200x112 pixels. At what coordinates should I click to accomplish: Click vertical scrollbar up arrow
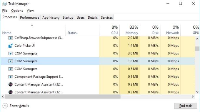(x=197, y=39)
